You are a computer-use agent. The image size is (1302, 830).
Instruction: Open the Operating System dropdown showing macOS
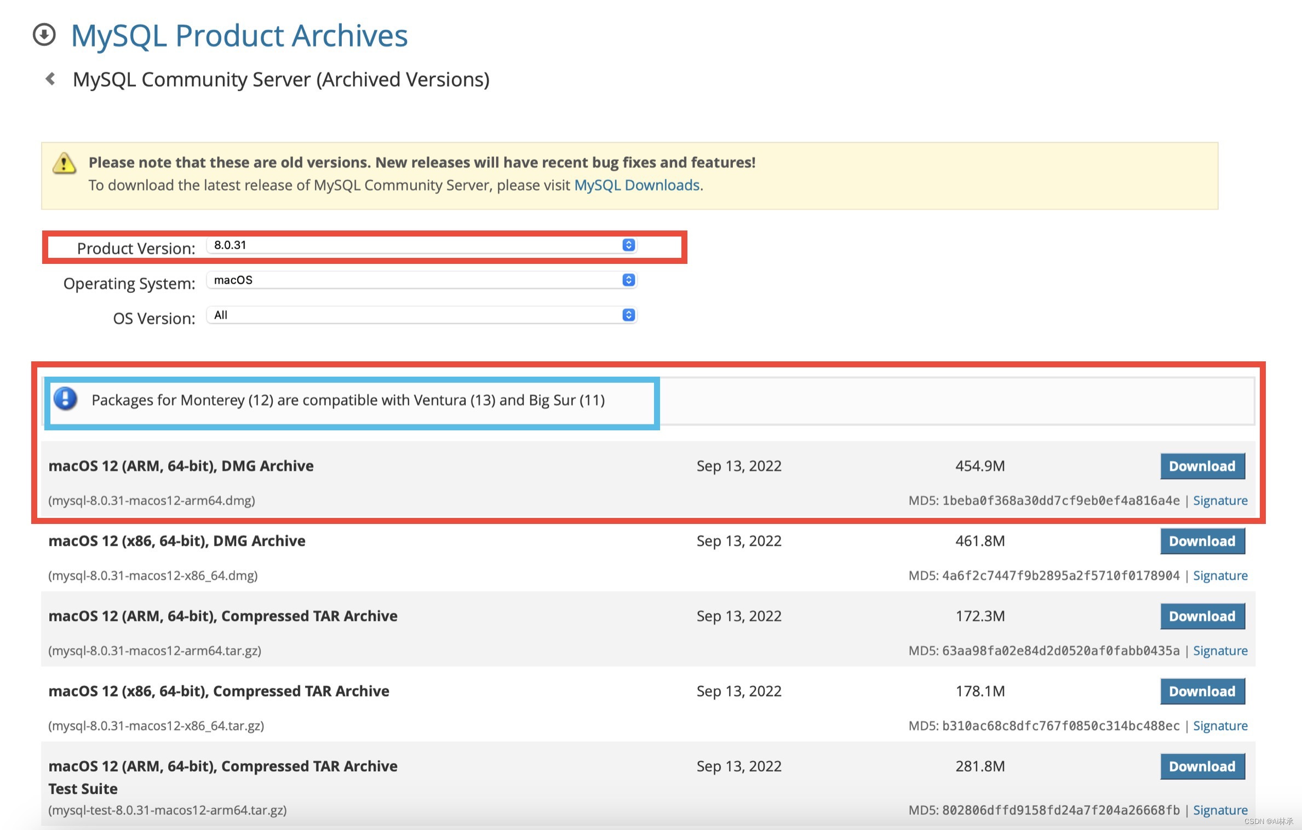tap(421, 280)
